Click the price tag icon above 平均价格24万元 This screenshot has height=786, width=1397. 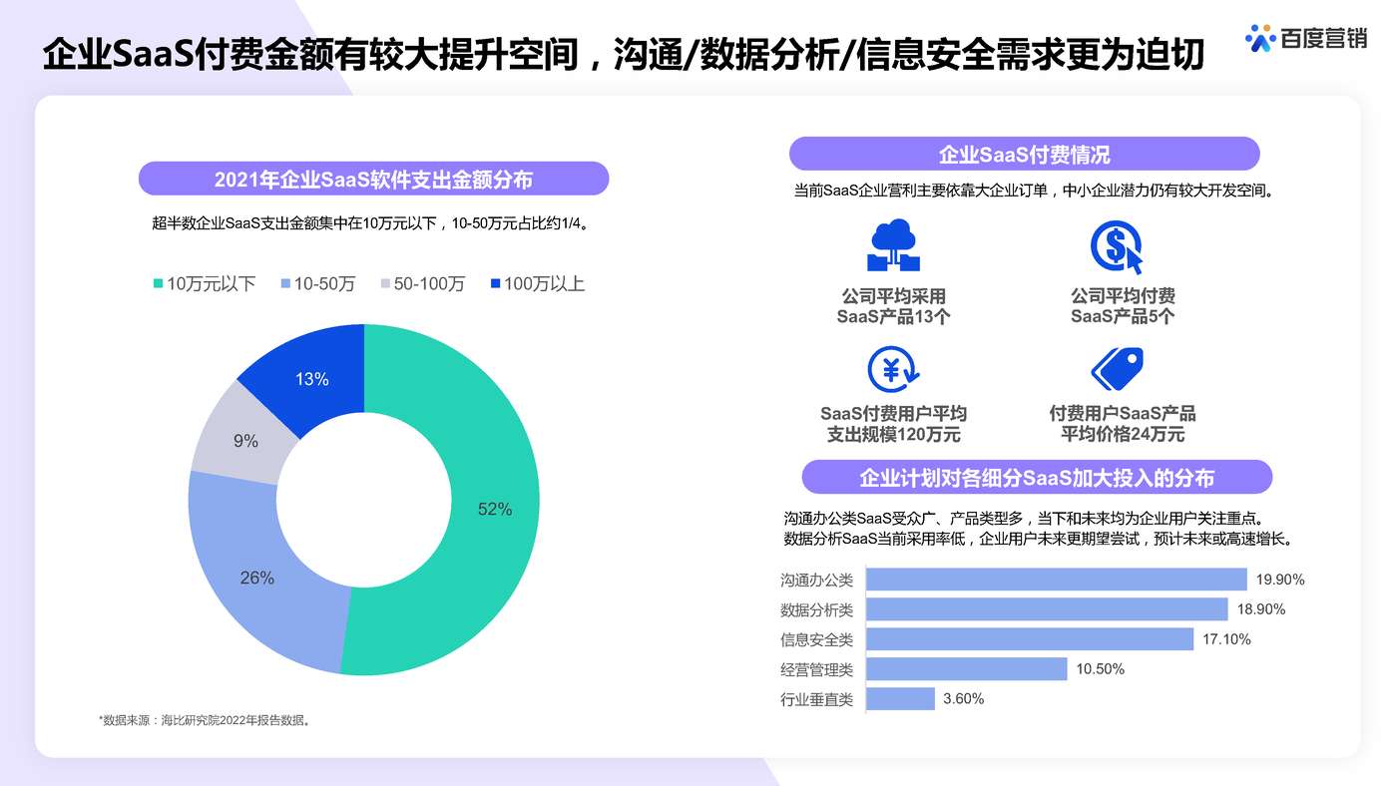click(1117, 369)
